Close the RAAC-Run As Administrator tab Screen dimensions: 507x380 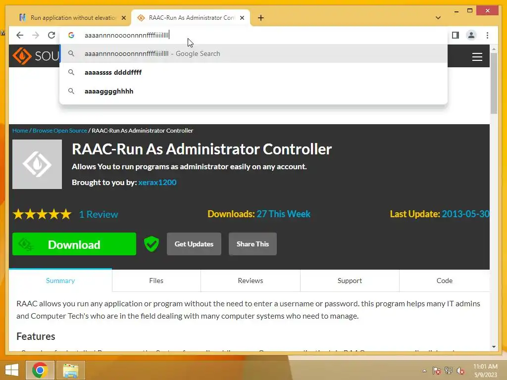[x=242, y=18]
